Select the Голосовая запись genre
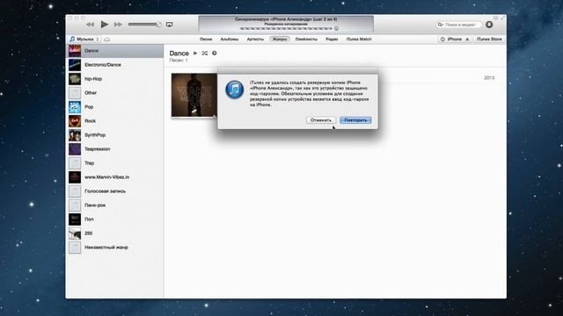563x316 pixels. [115, 191]
